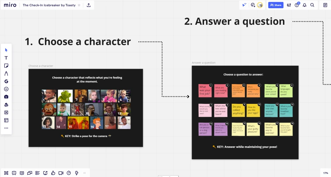
Task: Select the Text tool
Action: [6, 58]
